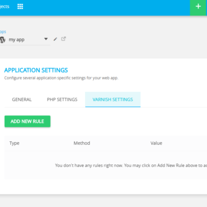Follow the Apps breadcrumb link

pos(3,32)
